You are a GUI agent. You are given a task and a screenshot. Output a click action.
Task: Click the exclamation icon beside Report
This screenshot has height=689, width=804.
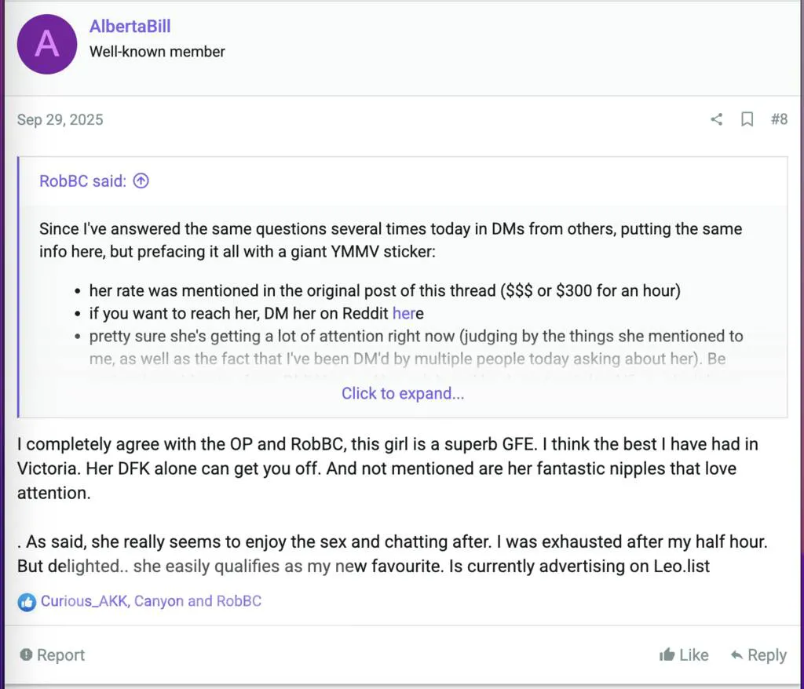(x=27, y=655)
